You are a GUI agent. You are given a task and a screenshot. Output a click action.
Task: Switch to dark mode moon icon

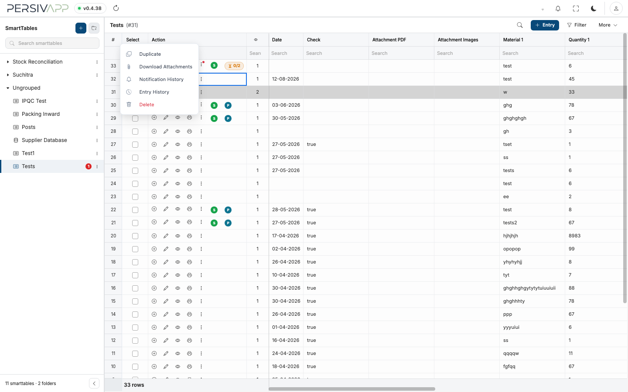click(594, 8)
